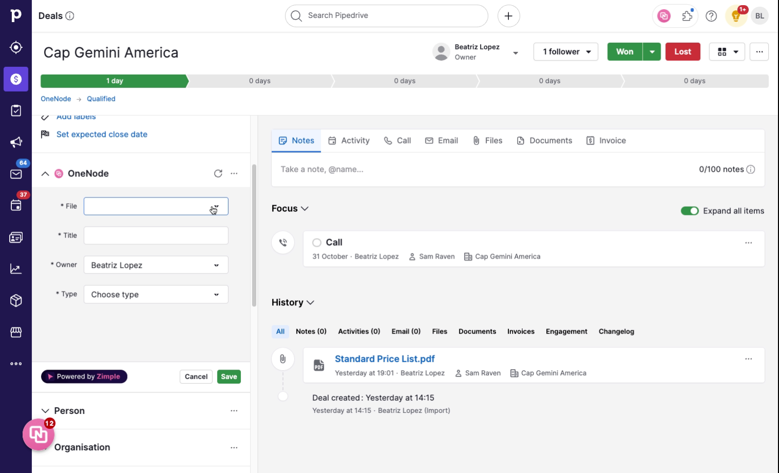The width and height of the screenshot is (779, 473).
Task: Click Deals info icon
Action: [70, 16]
